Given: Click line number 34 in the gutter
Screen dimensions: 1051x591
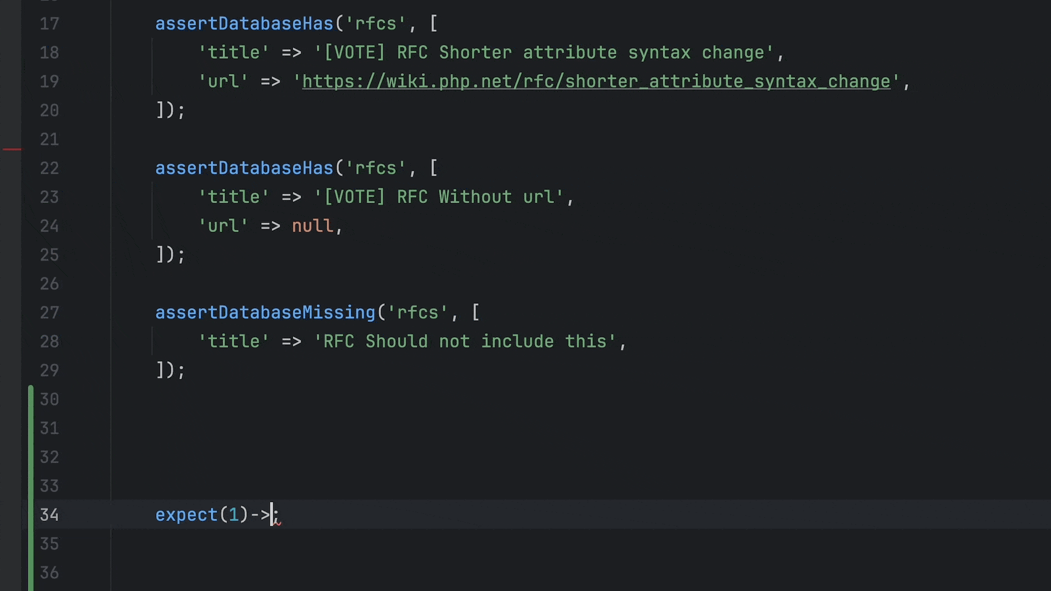Looking at the screenshot, I should coord(49,515).
